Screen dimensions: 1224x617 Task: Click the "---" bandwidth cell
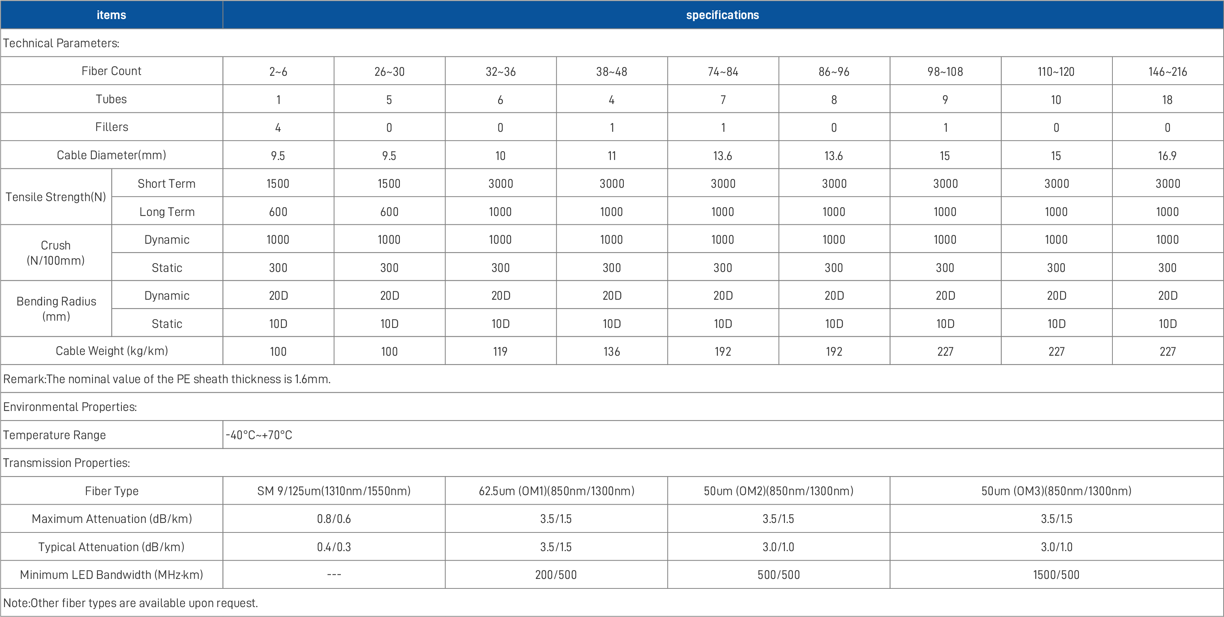click(x=334, y=575)
